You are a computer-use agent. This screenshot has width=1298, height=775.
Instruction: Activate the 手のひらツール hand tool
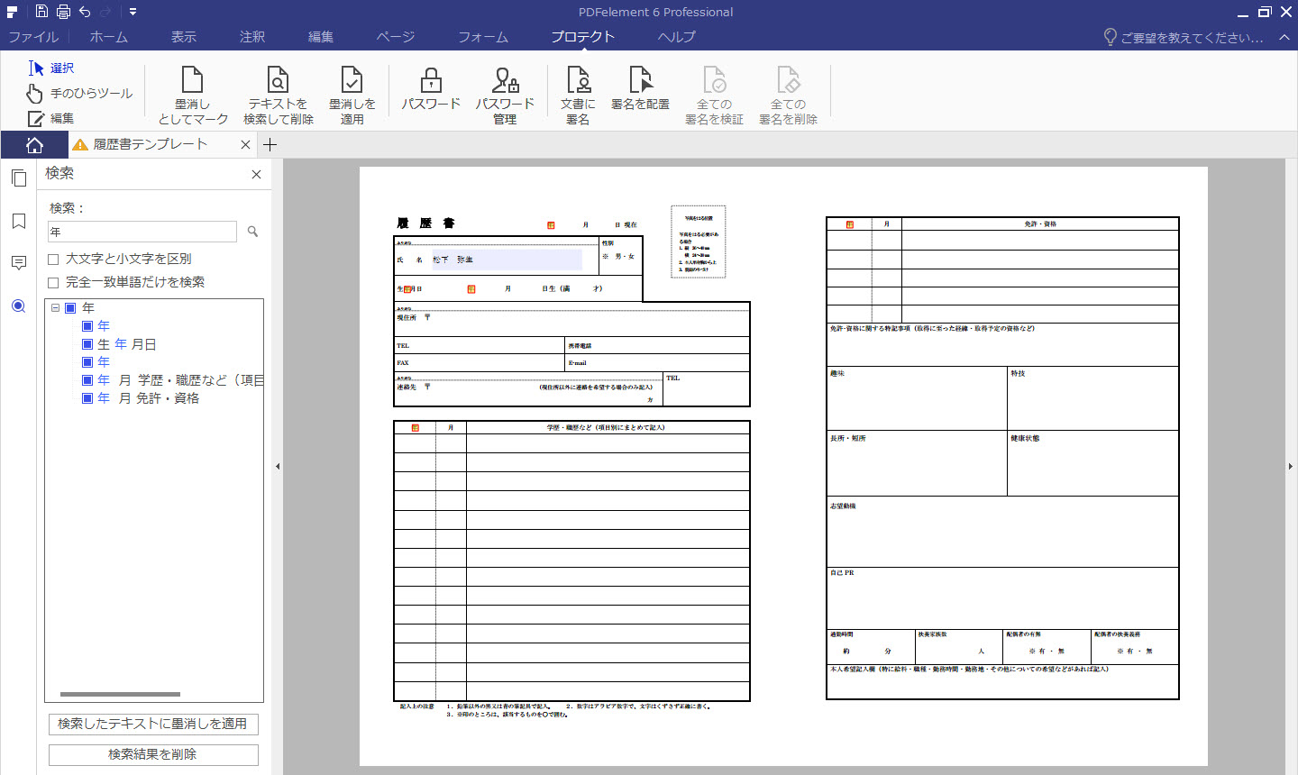[79, 93]
